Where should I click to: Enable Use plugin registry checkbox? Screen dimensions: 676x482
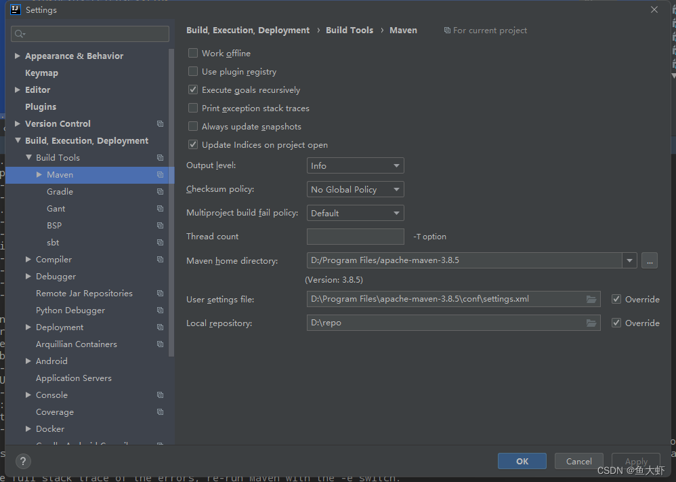tap(193, 71)
